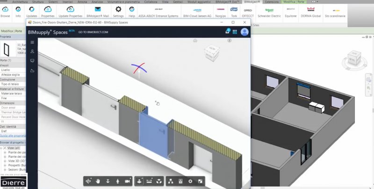Switch to Collabora ribbon tab
Image resolution: width=374 pixels, height=189 pixels.
[151, 2]
